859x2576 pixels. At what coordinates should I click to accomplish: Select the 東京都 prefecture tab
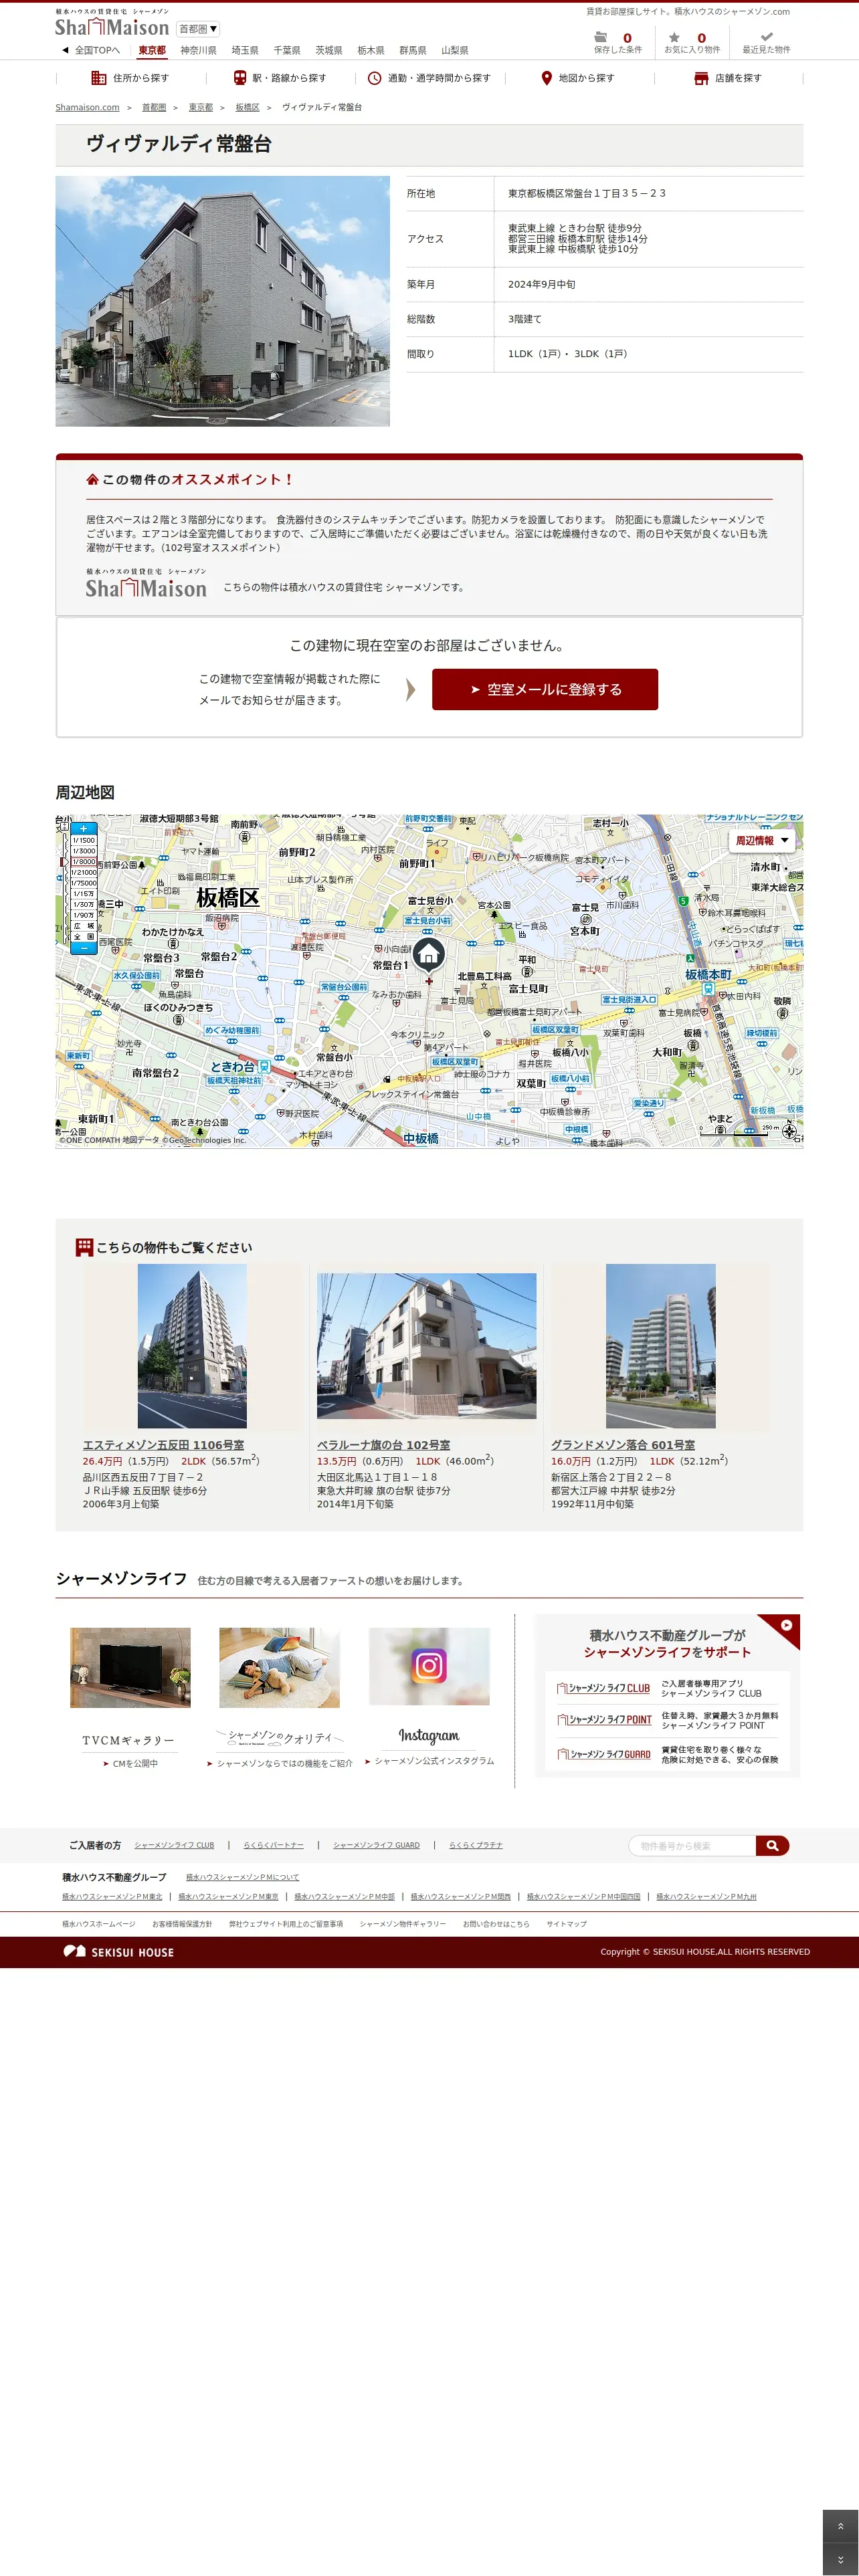152,50
